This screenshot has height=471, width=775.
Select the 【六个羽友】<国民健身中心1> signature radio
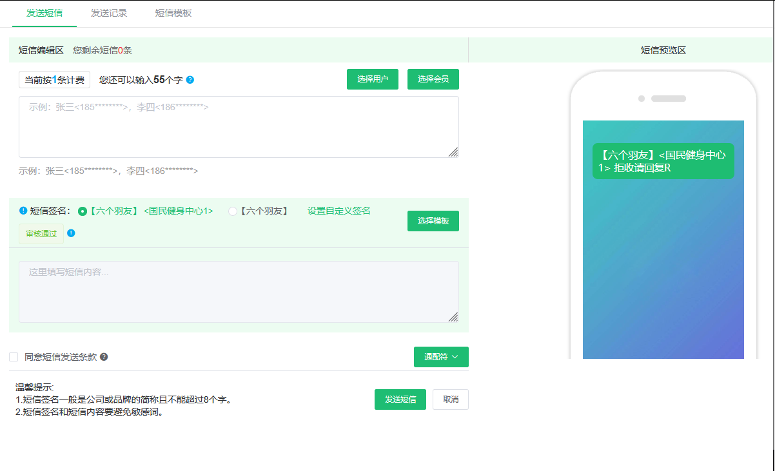pyautogui.click(x=82, y=211)
